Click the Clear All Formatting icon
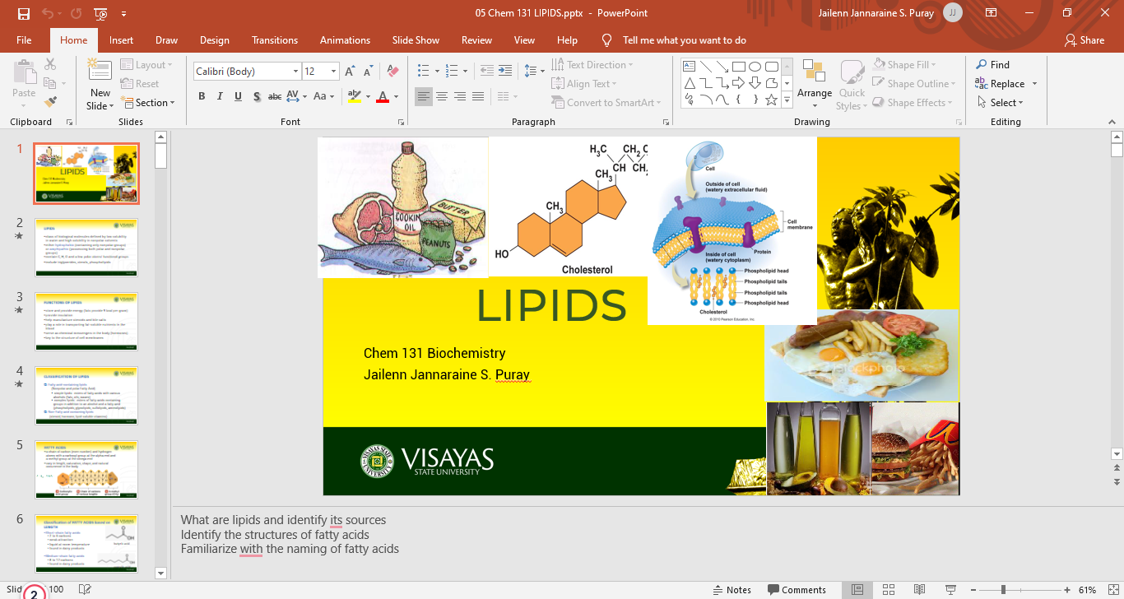The image size is (1124, 599). coord(392,72)
